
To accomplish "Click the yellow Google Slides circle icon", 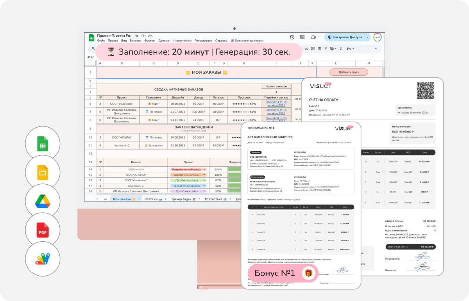I will 43,172.
